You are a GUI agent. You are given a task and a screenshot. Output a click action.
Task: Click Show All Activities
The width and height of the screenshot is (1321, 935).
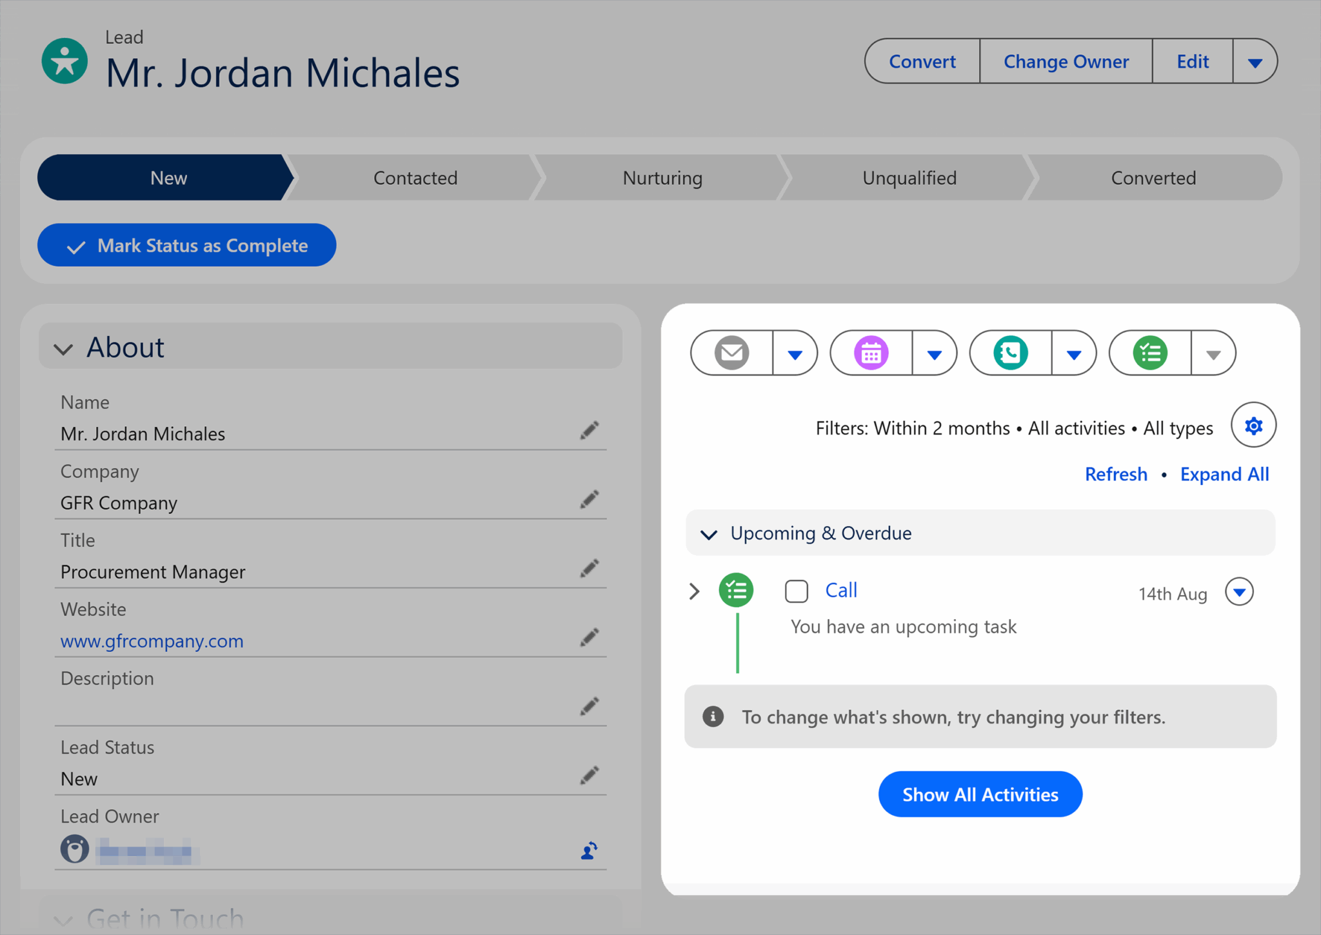[980, 794]
